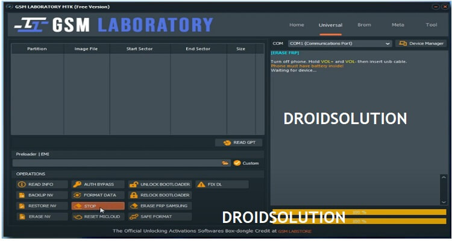Click the ERASE NV button
This screenshot has height=241, width=452.
pos(42,216)
